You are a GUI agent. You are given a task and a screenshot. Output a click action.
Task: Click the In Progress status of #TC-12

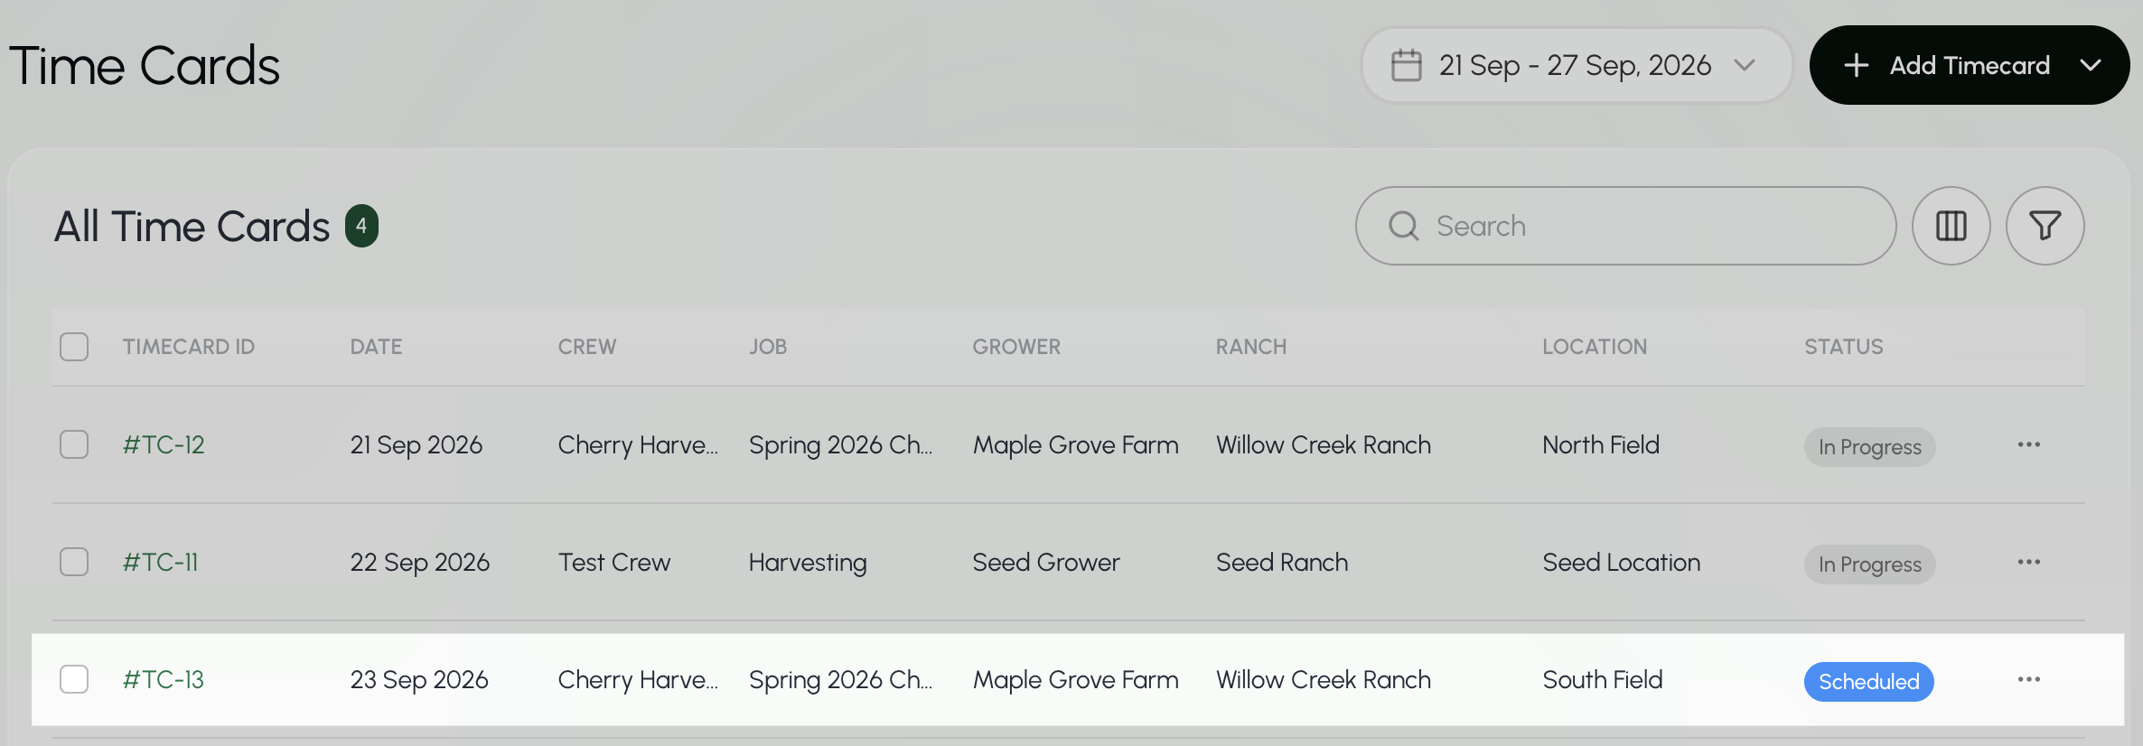click(x=1869, y=447)
